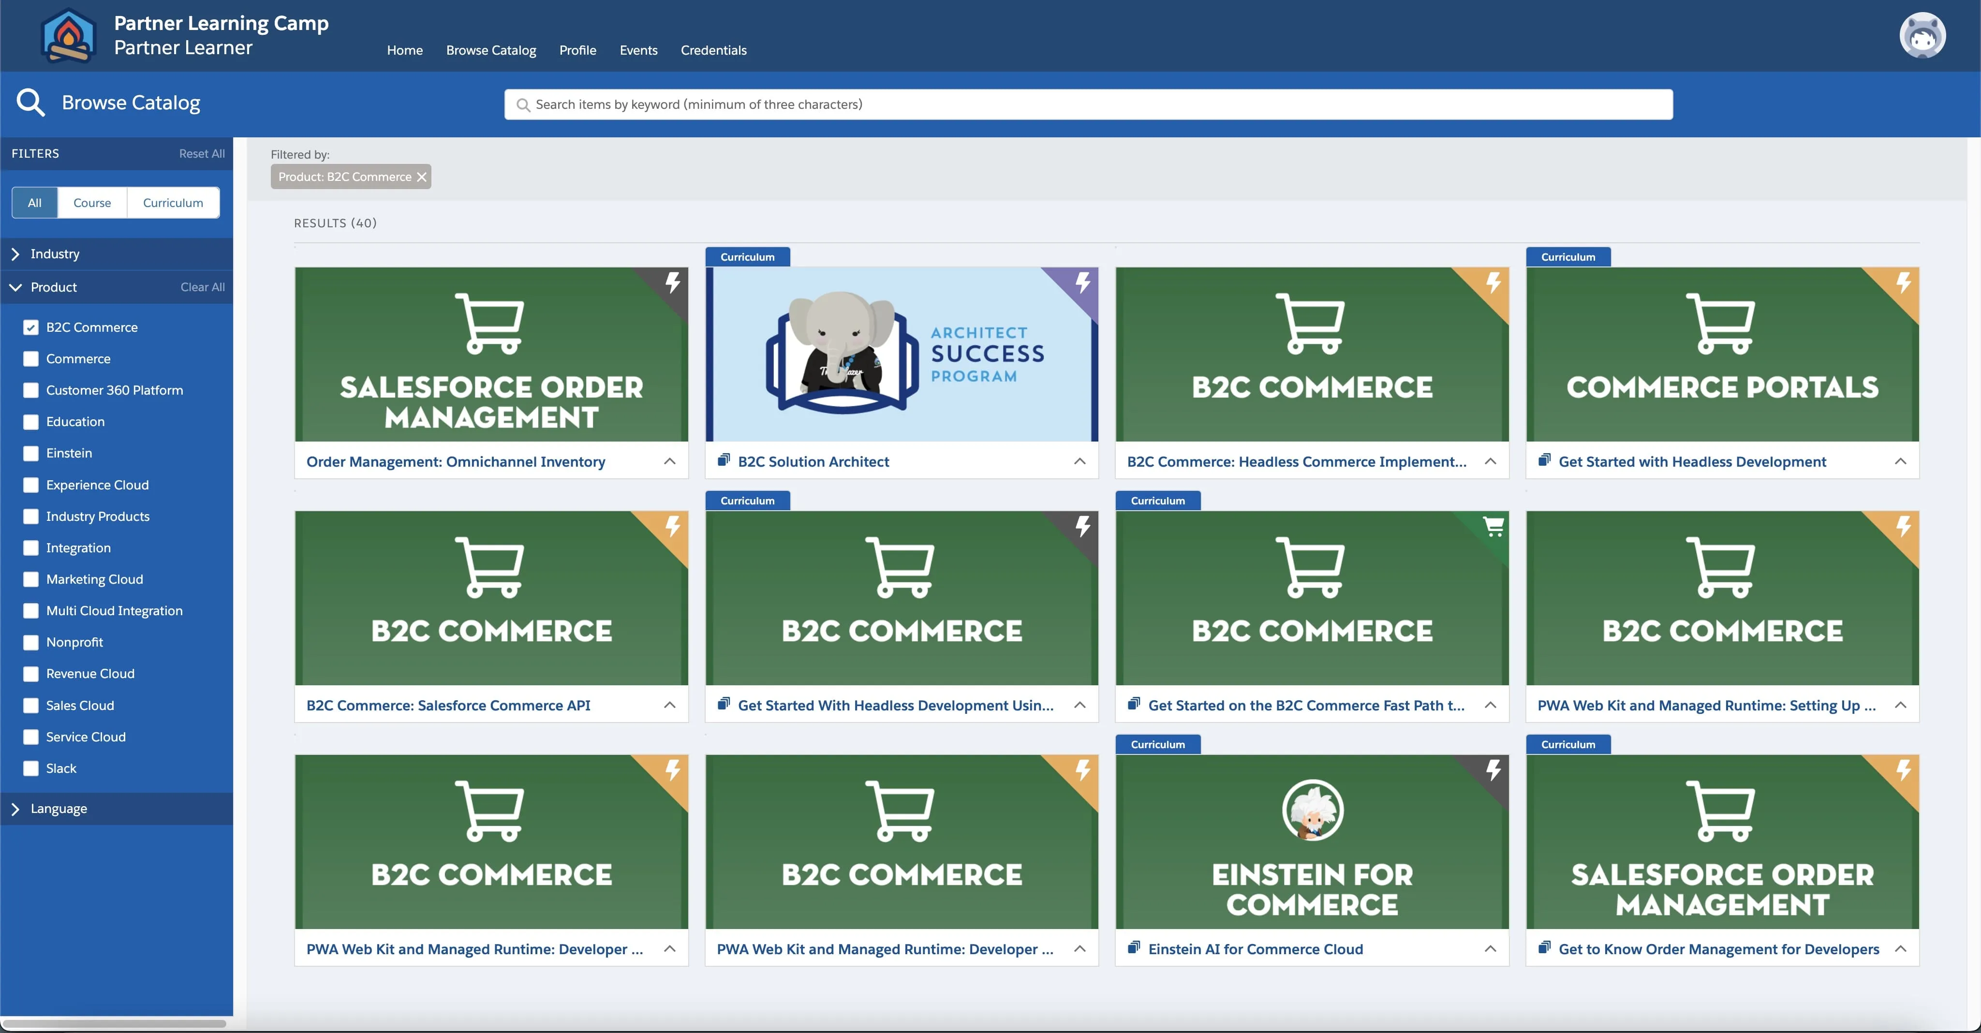This screenshot has height=1033, width=1981.
Task: Remove the Product: B2C Commerce filter chip
Action: tap(421, 177)
